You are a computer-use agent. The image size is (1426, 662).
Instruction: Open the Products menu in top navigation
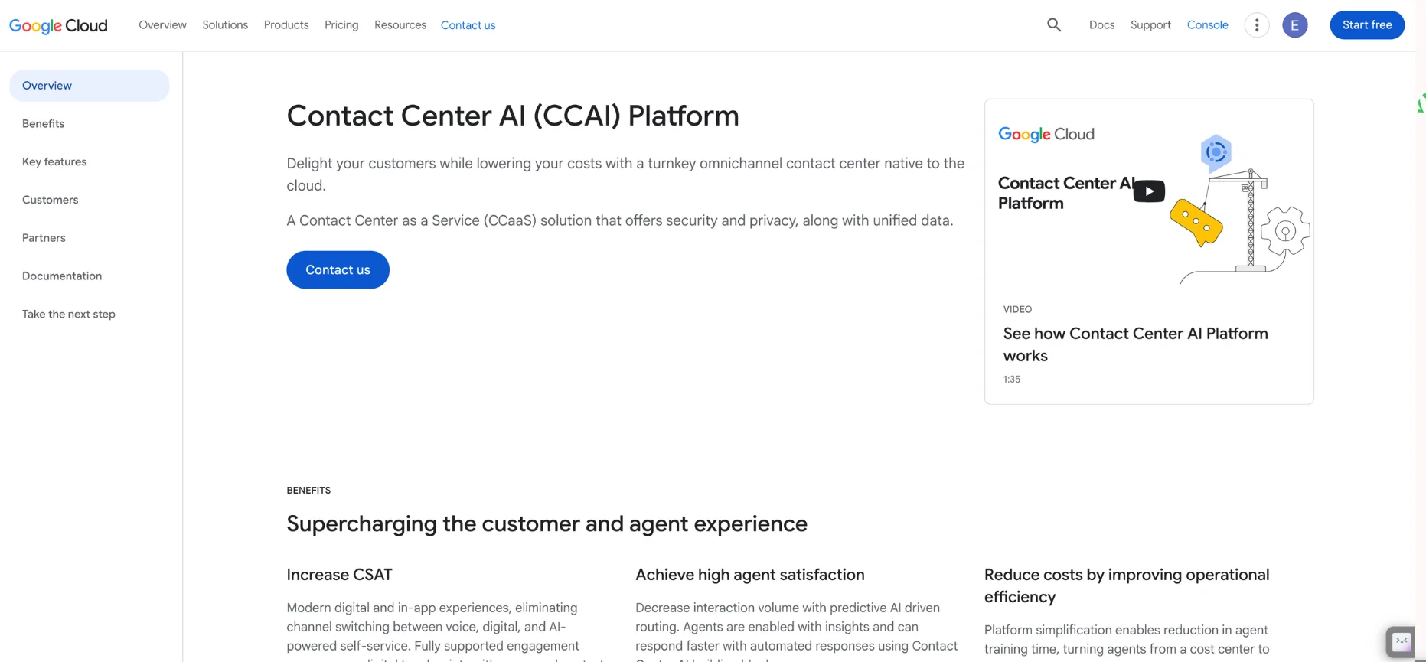coord(286,25)
